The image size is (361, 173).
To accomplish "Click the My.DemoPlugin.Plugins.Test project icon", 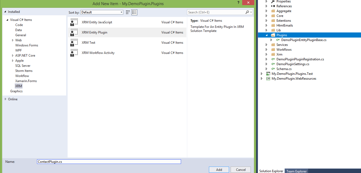I will pos(268,74).
